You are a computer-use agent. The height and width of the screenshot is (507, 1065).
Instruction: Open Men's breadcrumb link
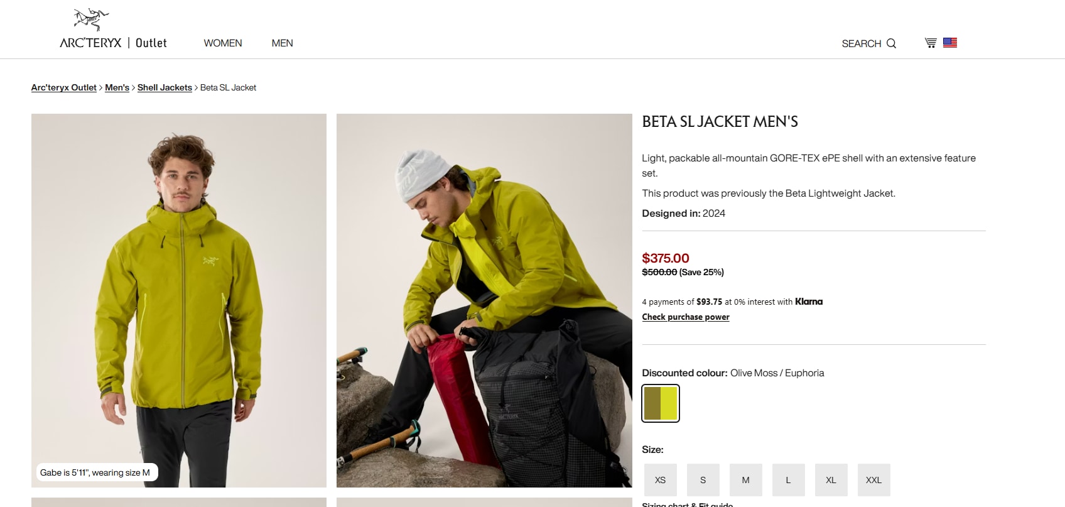pos(117,88)
